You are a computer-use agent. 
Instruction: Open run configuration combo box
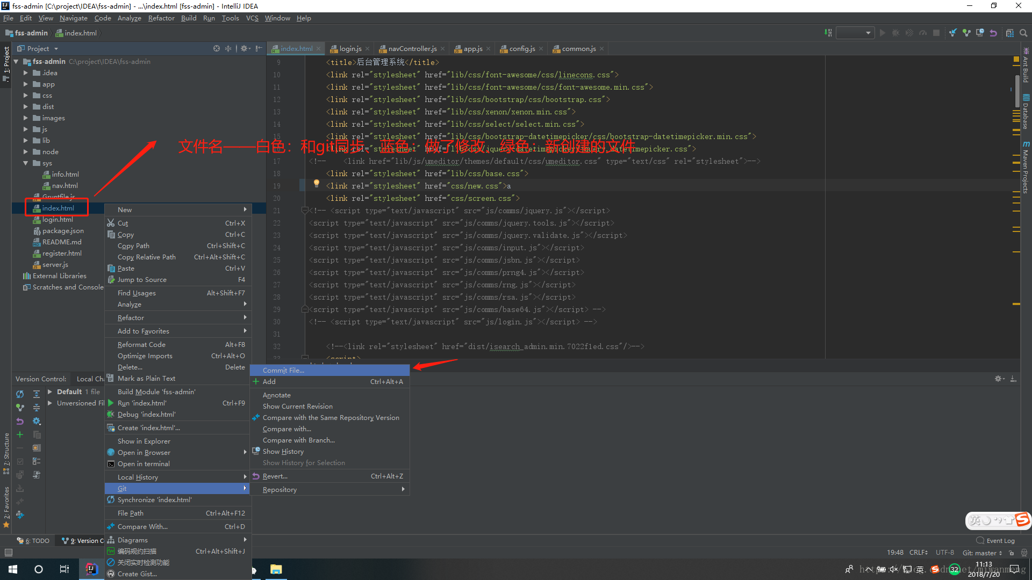tap(854, 33)
